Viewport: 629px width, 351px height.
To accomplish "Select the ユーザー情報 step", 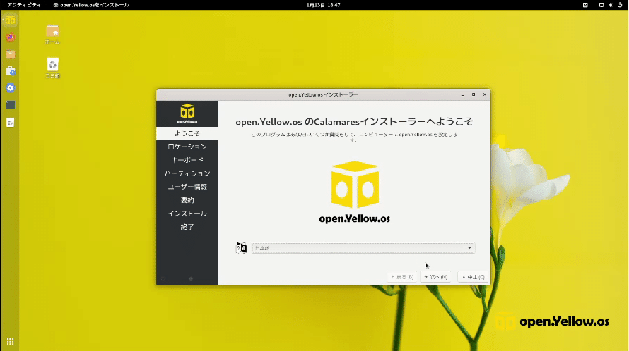I will coord(187,187).
